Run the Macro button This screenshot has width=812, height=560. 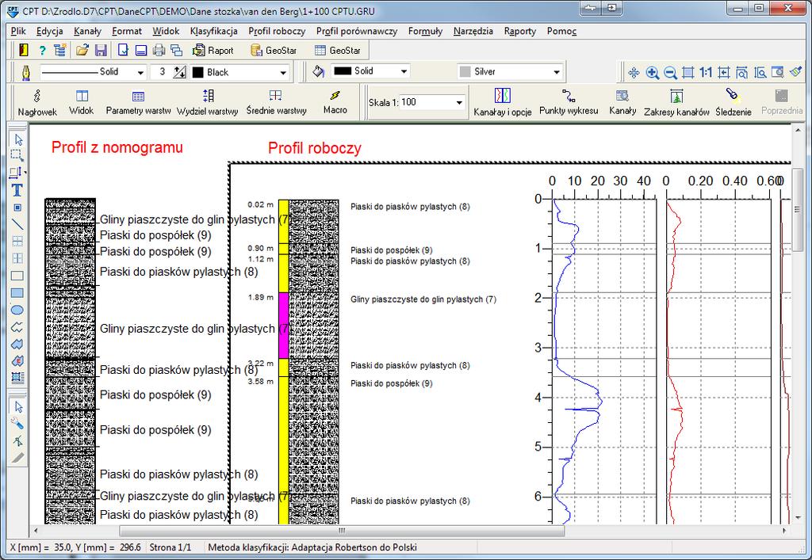pos(335,102)
